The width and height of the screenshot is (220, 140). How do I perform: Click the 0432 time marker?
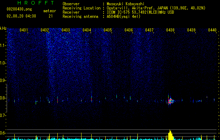tap(45, 30)
